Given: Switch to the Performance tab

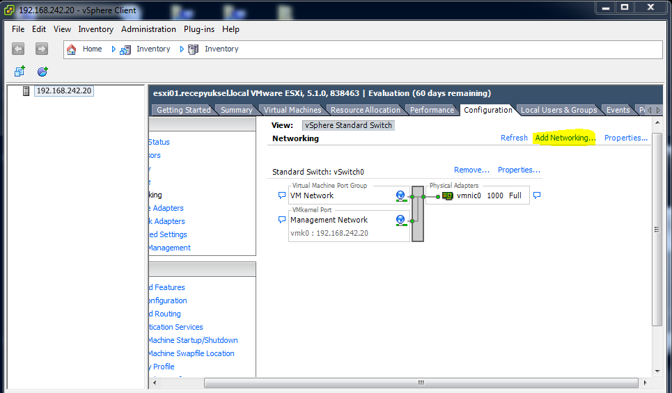Looking at the screenshot, I should coord(432,110).
